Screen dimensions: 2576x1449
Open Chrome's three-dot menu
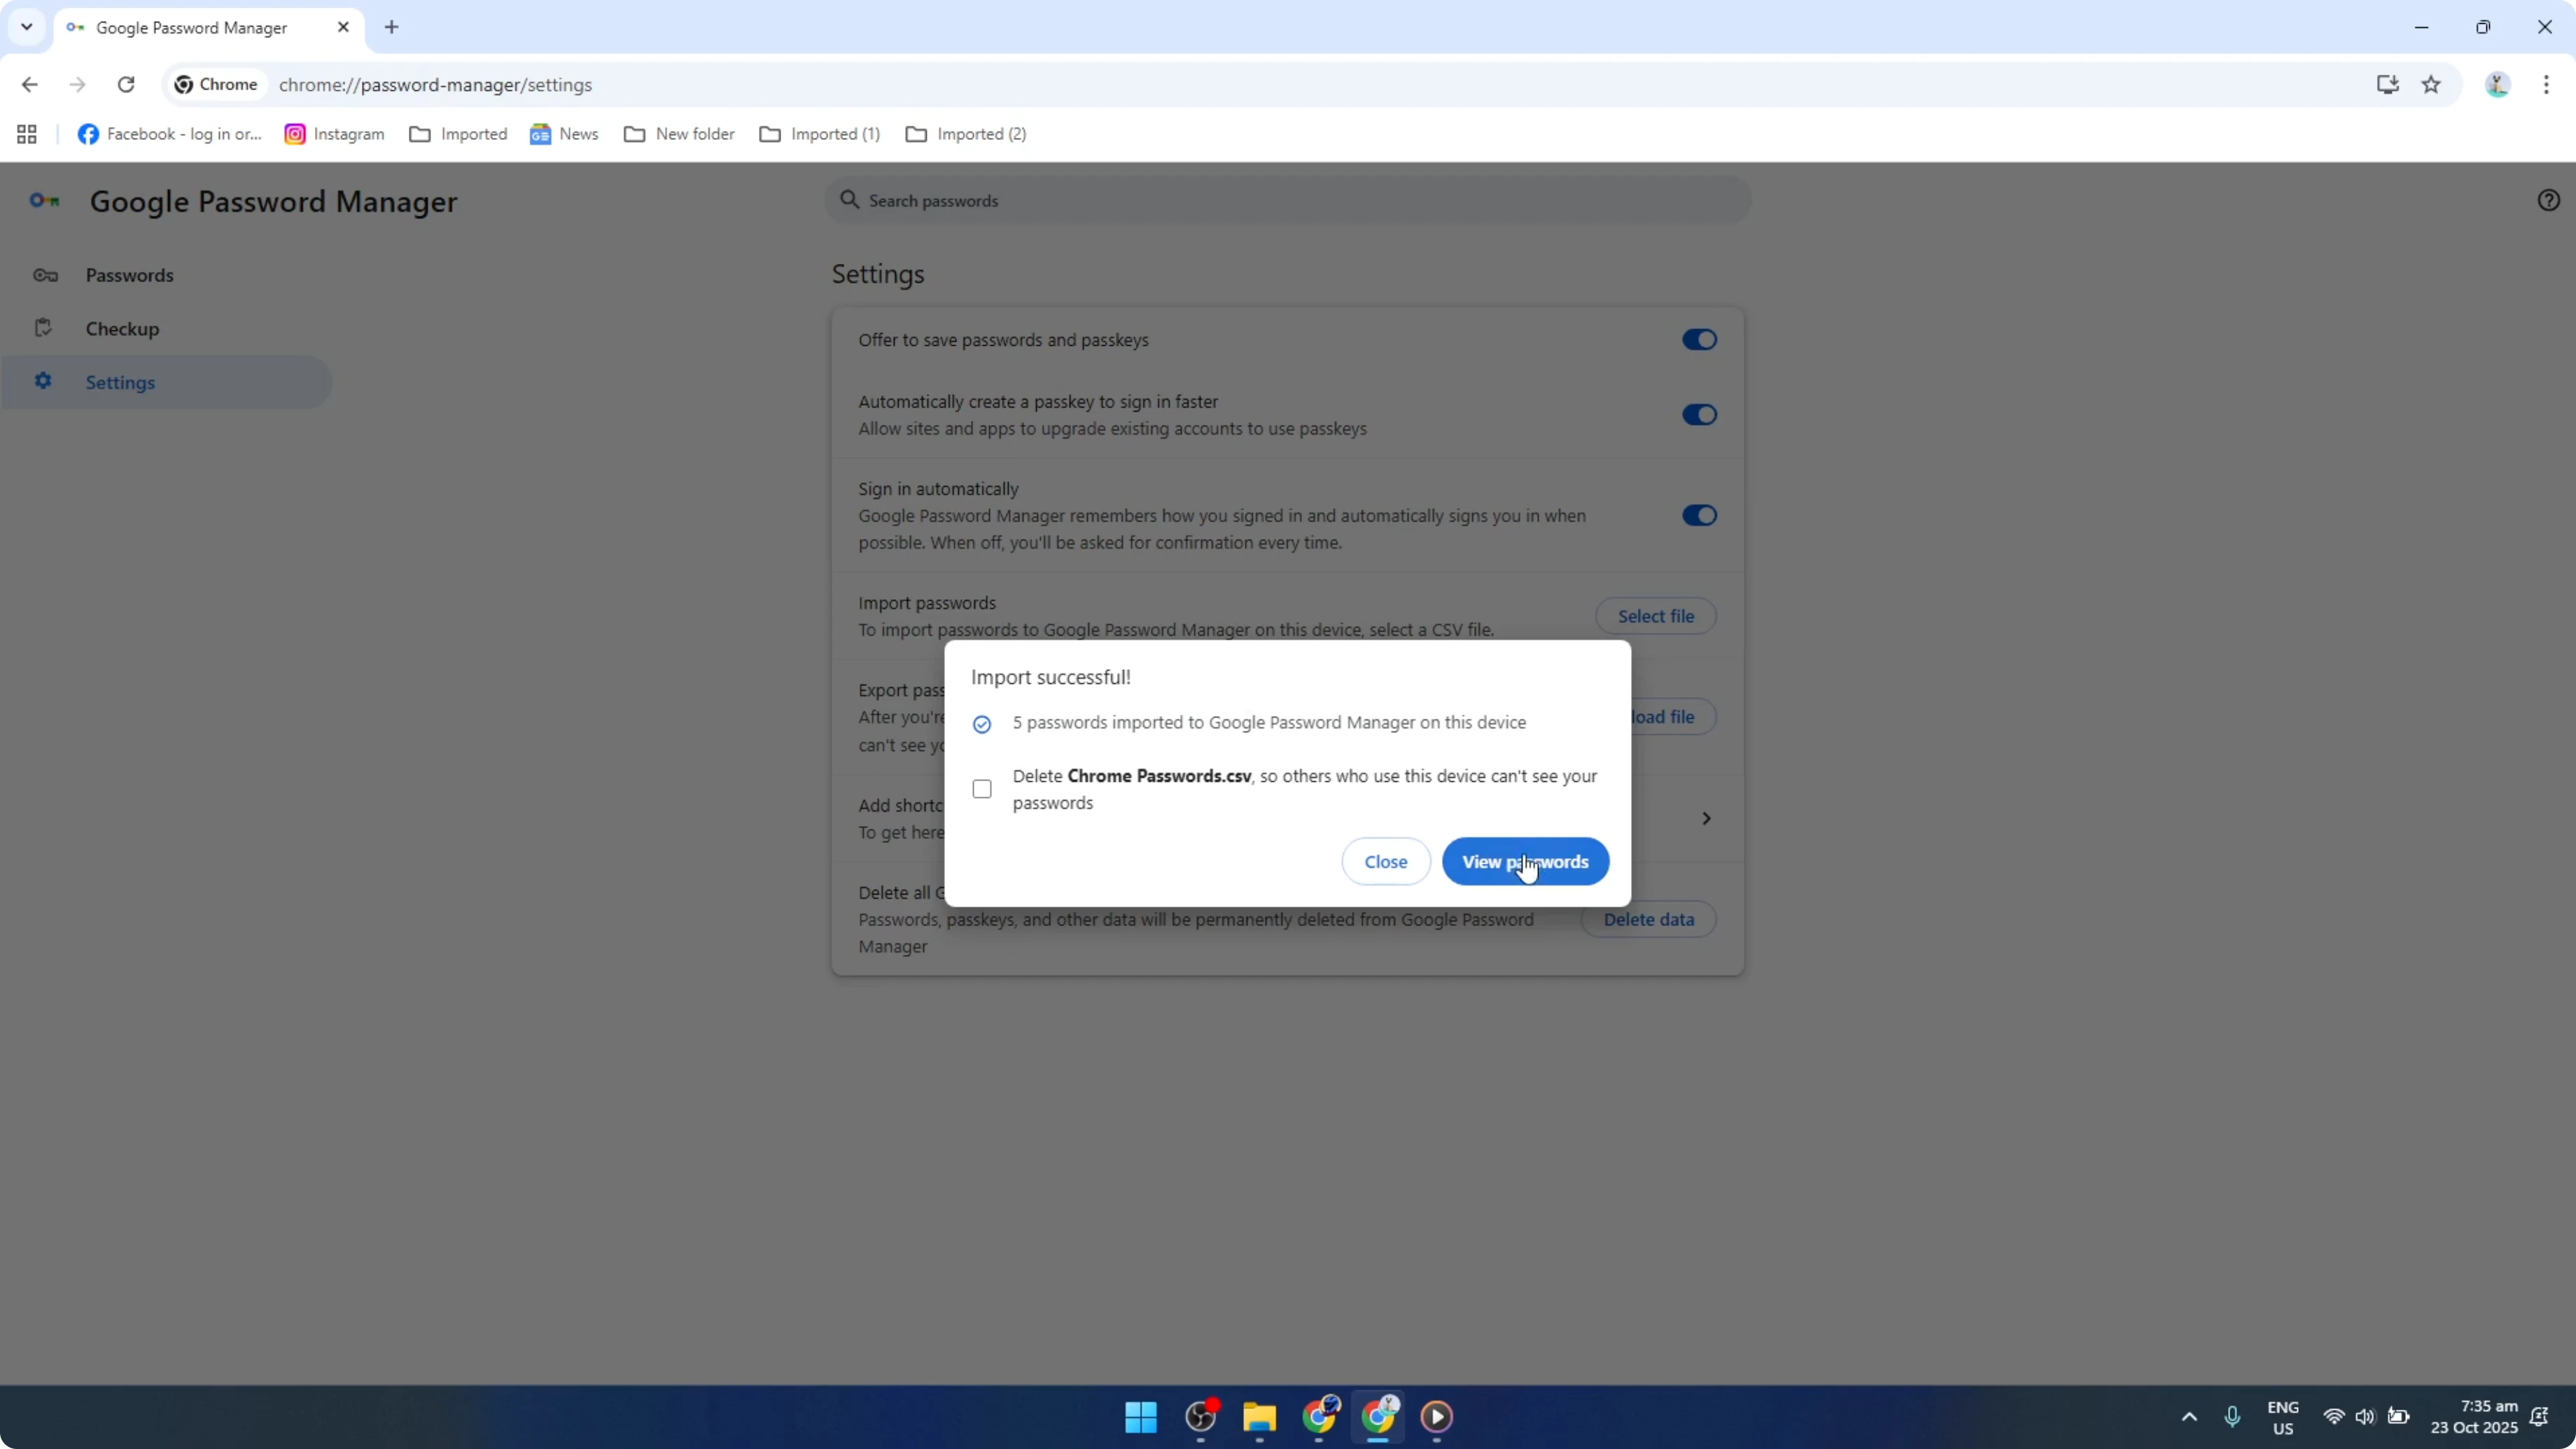[2546, 85]
